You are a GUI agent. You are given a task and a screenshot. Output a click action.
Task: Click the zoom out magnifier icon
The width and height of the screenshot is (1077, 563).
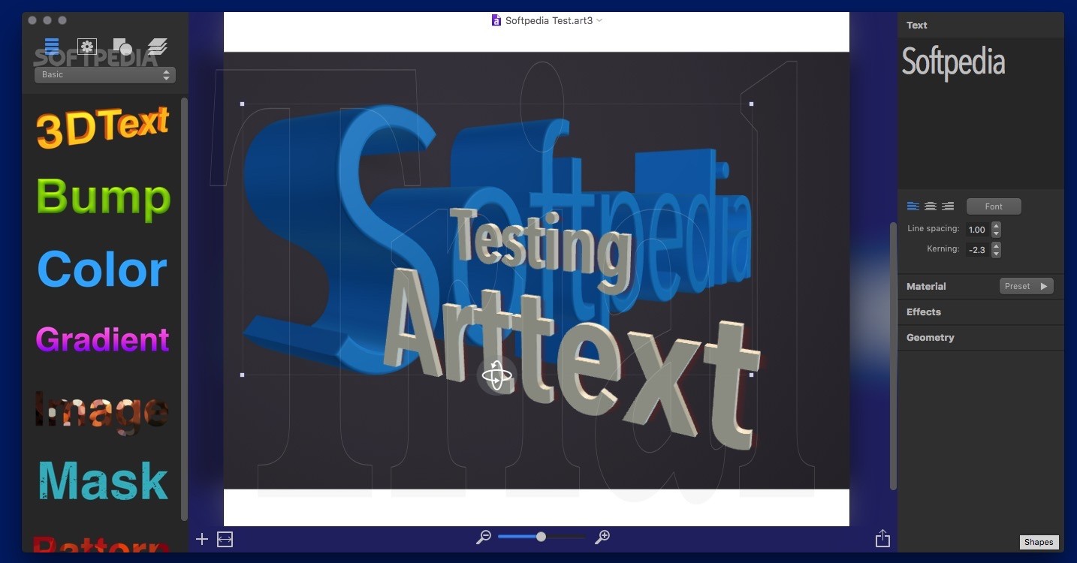(484, 537)
